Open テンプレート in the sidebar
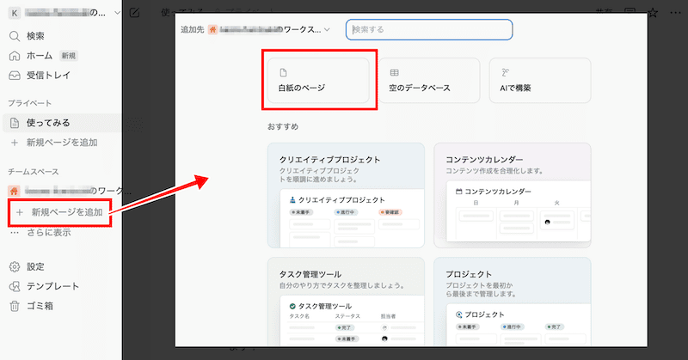 pos(52,286)
